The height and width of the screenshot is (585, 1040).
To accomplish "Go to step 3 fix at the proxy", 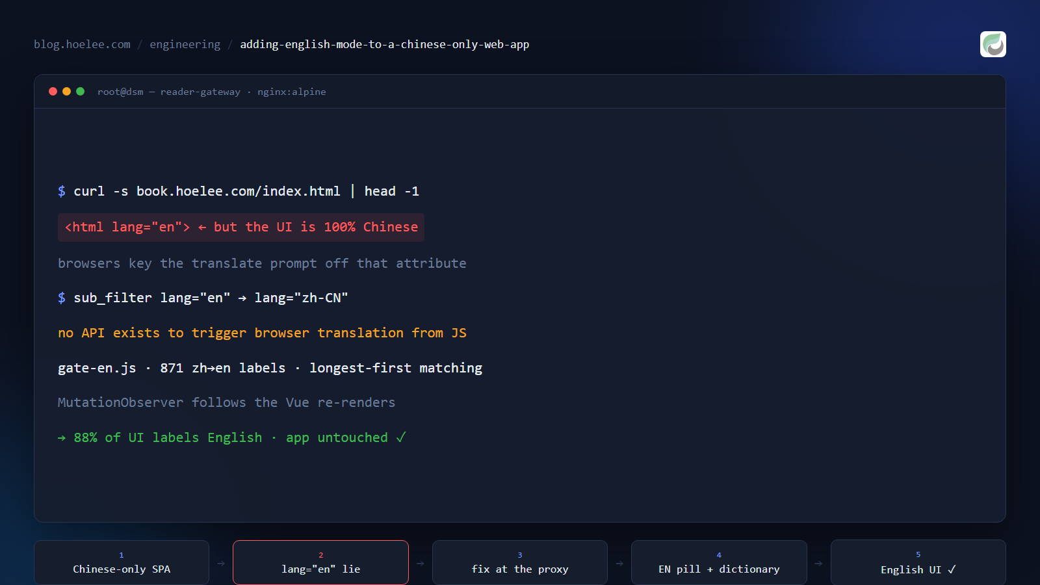I will [520, 563].
